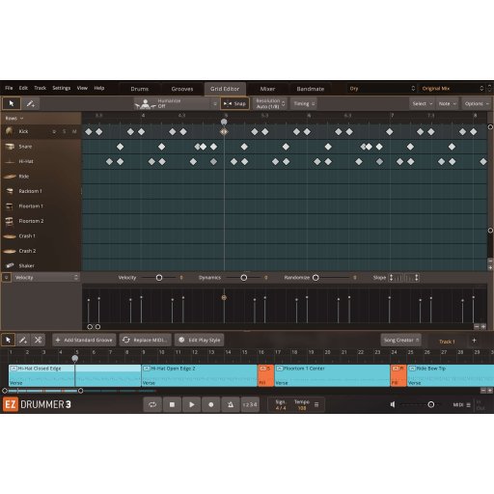The width and height of the screenshot is (494, 494).
Task: Switch to the Mixer tab
Action: (267, 89)
